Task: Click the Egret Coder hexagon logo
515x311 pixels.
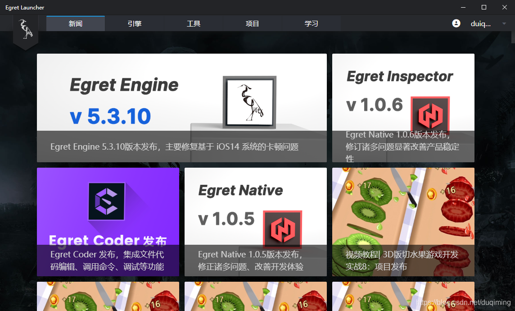Action: pyautogui.click(x=106, y=201)
